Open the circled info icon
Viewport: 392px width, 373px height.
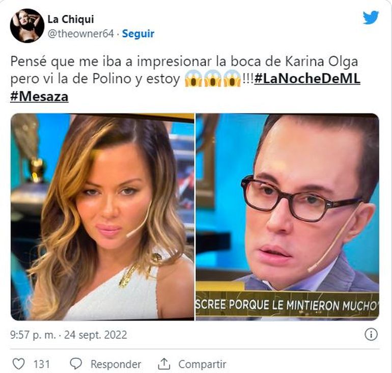click(x=371, y=334)
